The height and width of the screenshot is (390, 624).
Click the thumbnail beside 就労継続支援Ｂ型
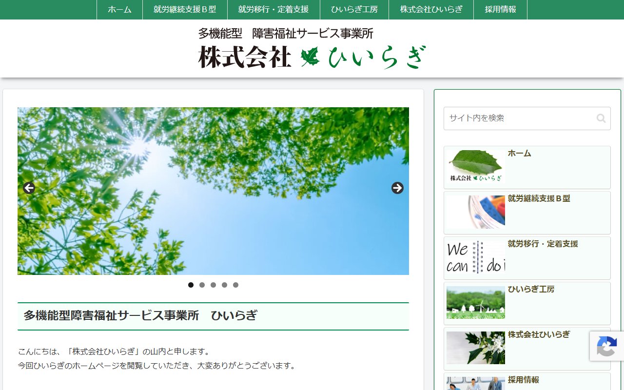(x=476, y=212)
